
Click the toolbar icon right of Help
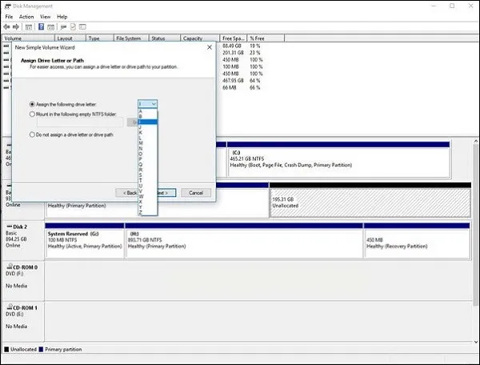(51, 27)
